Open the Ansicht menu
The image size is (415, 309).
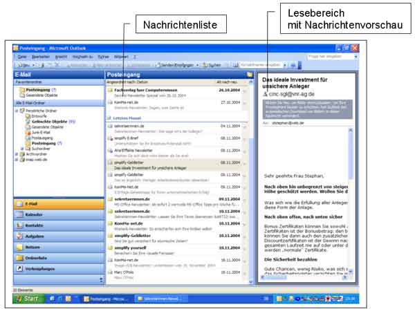pyautogui.click(x=61, y=55)
